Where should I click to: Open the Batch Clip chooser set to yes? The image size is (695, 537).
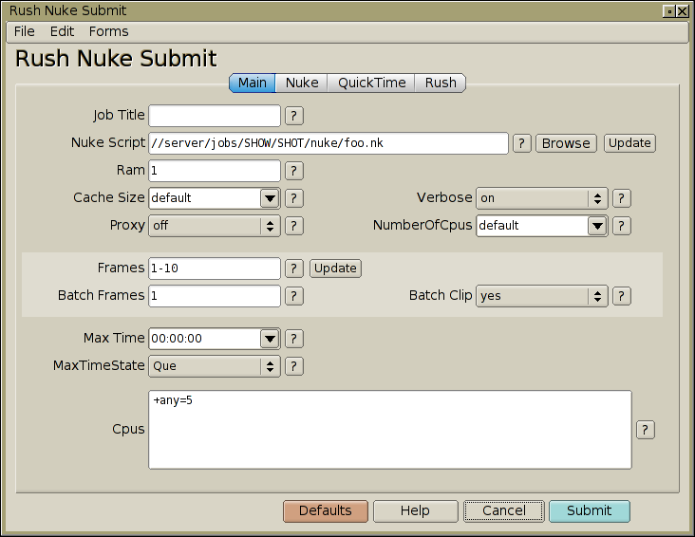click(x=541, y=296)
